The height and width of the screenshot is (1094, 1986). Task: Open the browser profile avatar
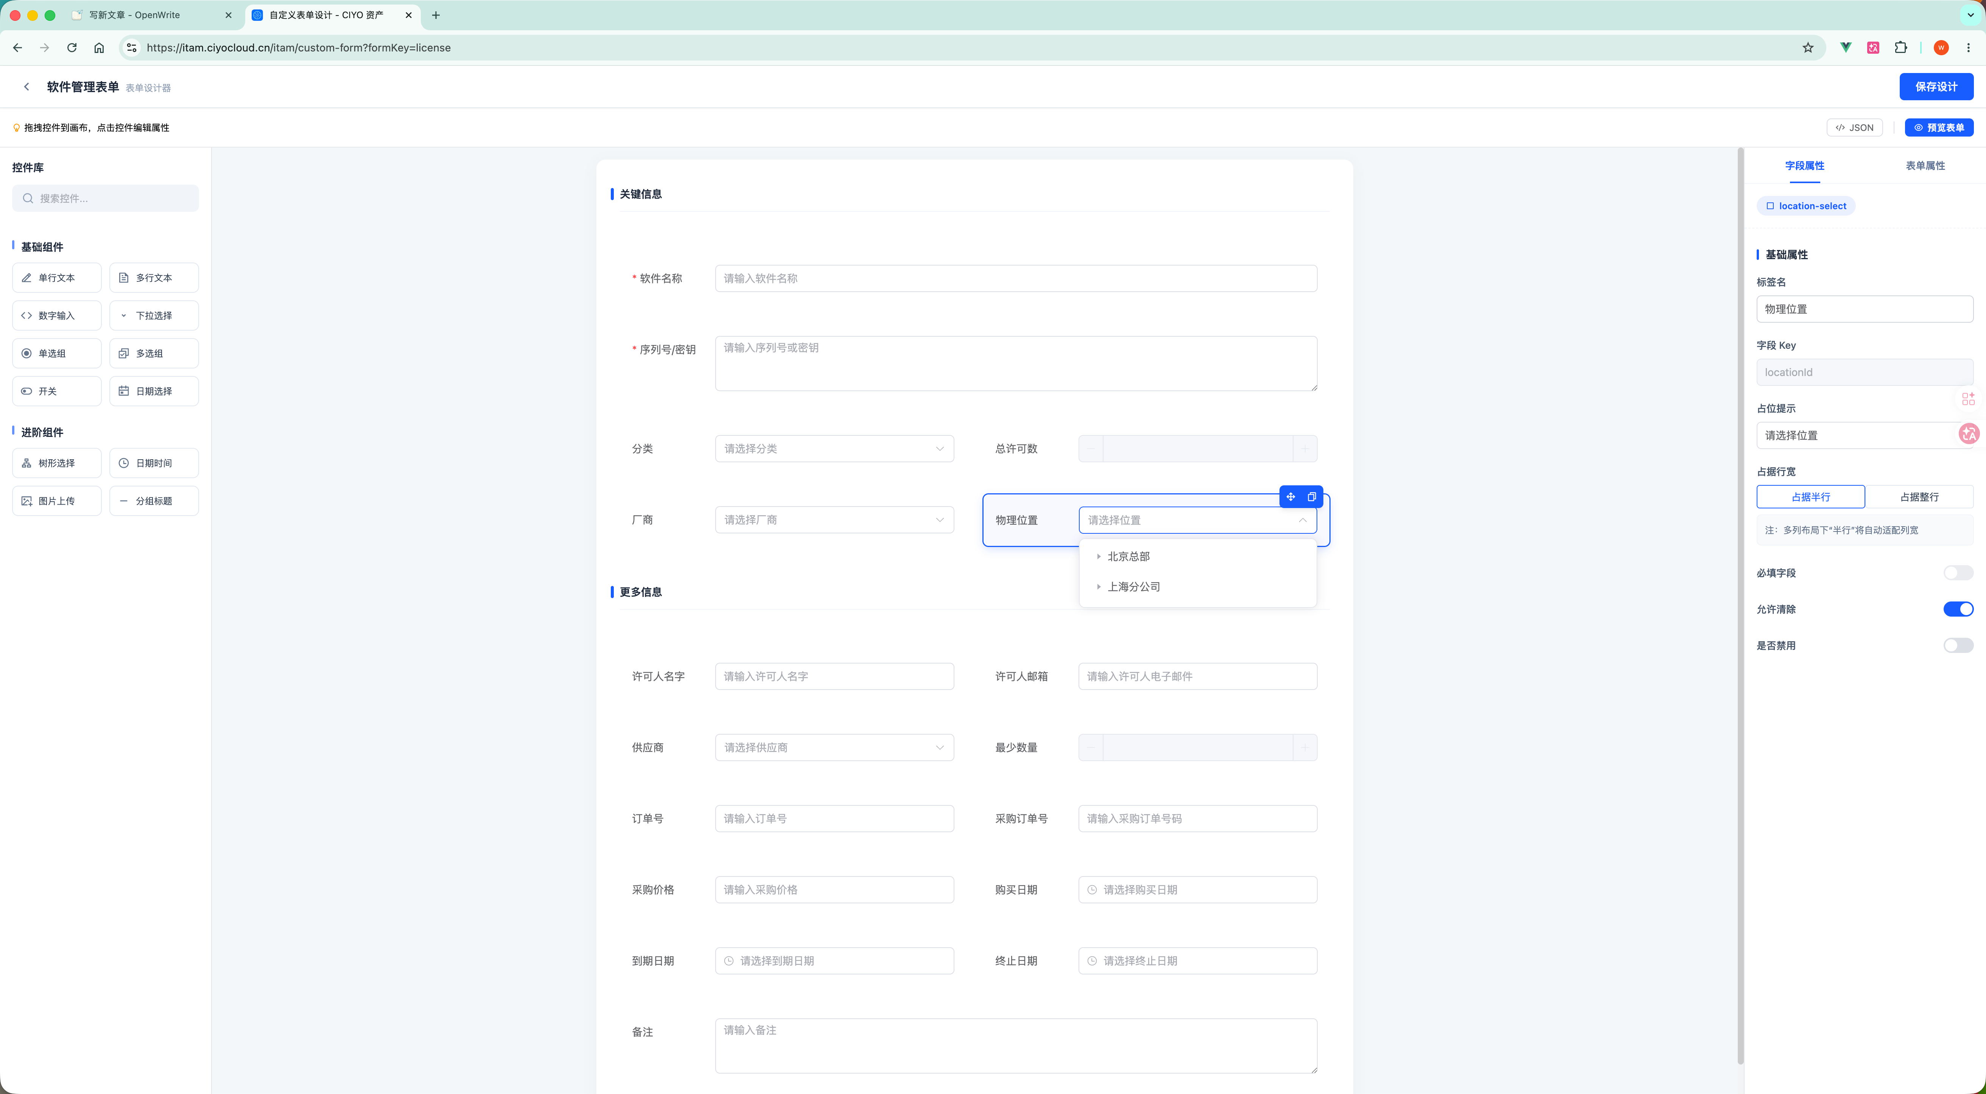[1941, 48]
